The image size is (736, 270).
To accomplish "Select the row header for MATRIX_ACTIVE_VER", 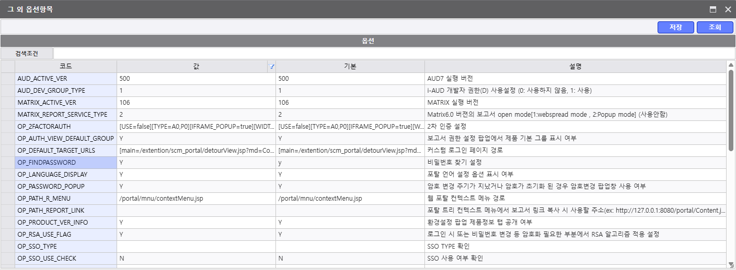I will tap(8, 103).
